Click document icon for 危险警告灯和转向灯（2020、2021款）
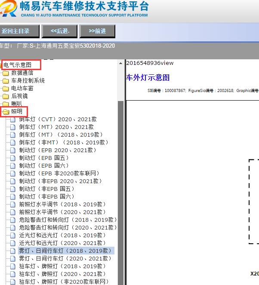This screenshot has width=259, height=285. [13, 227]
